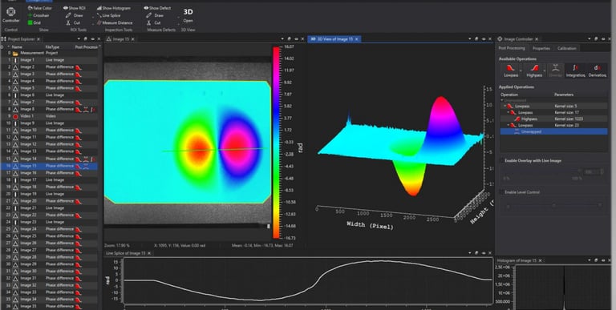The width and height of the screenshot is (616, 310).
Task: Apply the Derivation operation
Action: pyautogui.click(x=597, y=70)
